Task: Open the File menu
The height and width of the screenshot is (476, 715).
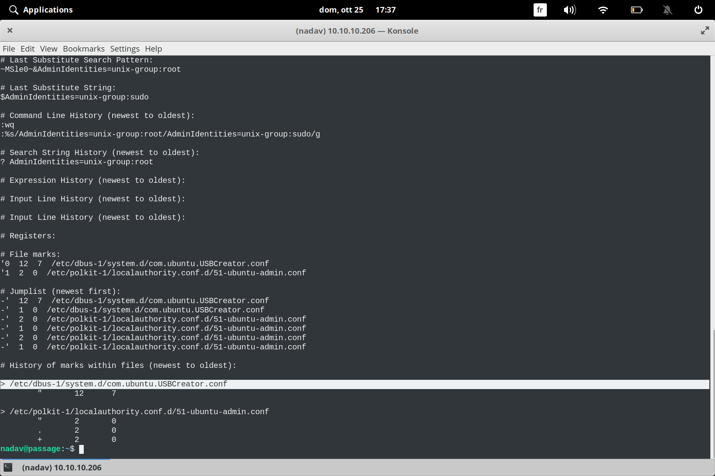Action: coord(9,49)
